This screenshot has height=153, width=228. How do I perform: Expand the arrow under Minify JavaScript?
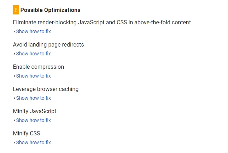(x=14, y=121)
